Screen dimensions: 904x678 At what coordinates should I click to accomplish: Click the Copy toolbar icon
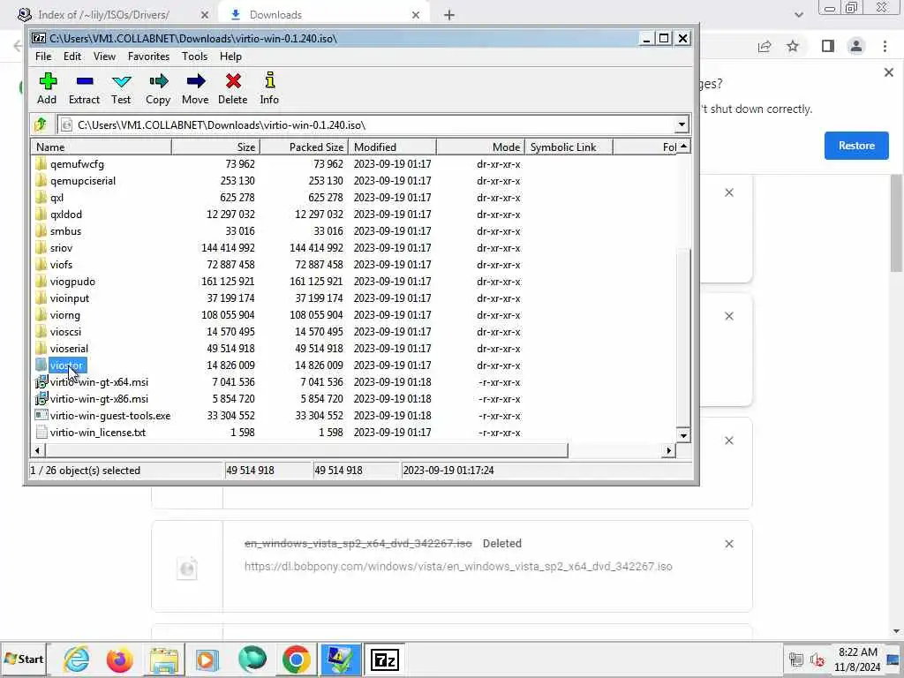click(x=158, y=88)
